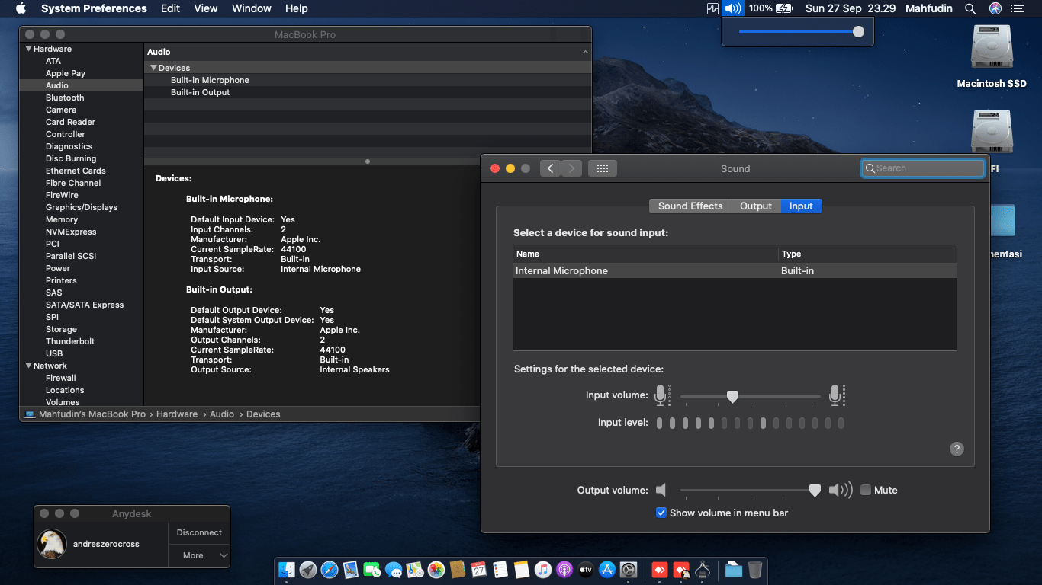Open Calendar from the Dock
The height and width of the screenshot is (585, 1042).
click(x=479, y=569)
